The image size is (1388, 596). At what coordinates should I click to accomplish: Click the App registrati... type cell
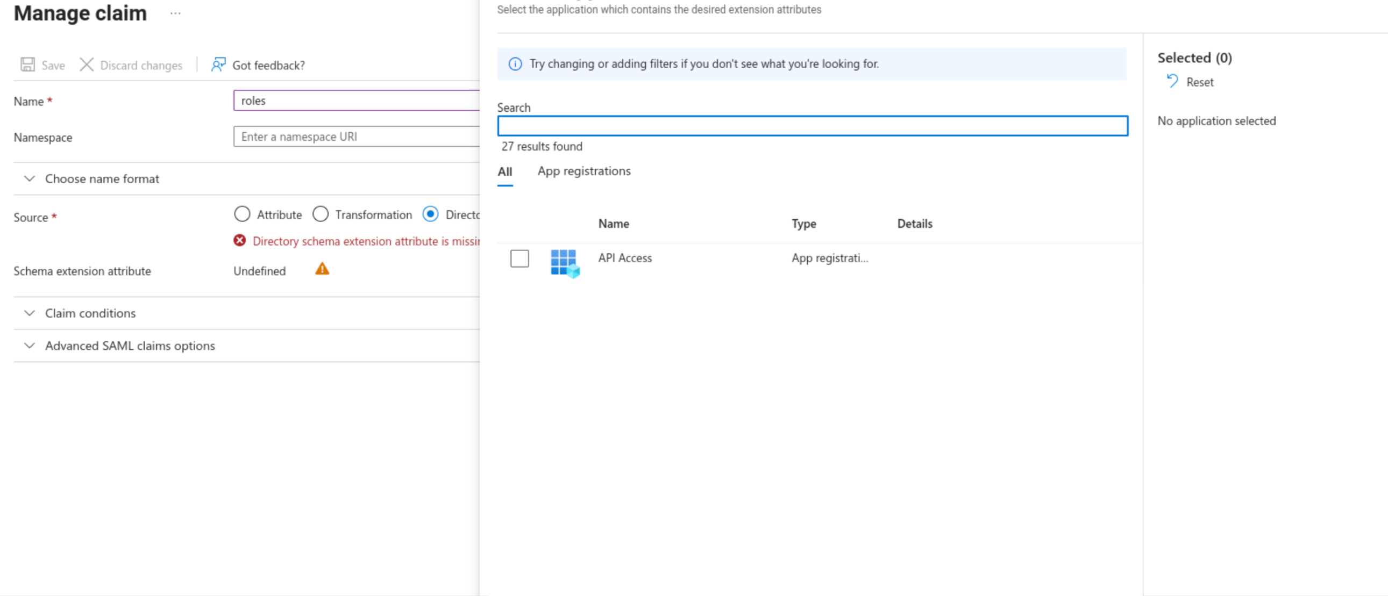(829, 258)
